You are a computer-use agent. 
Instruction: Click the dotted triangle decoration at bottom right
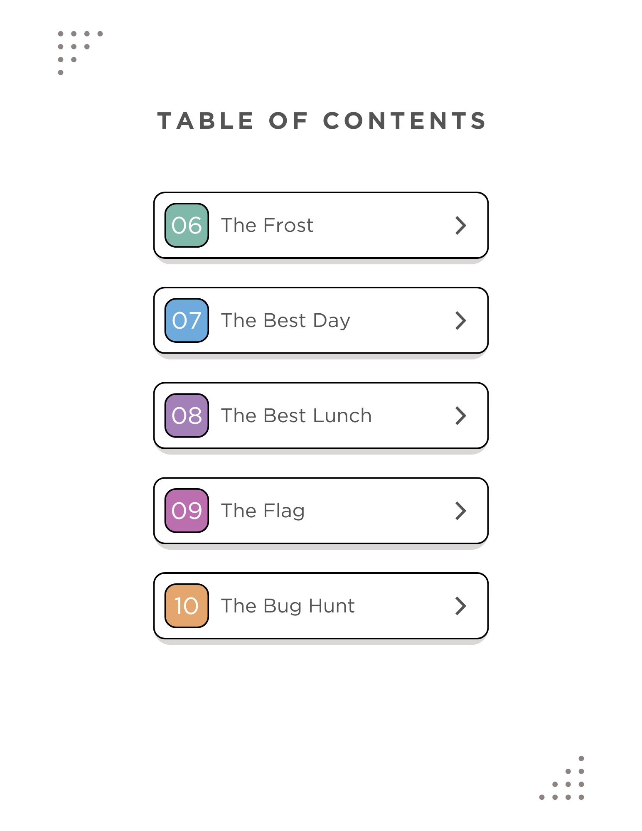(x=568, y=784)
